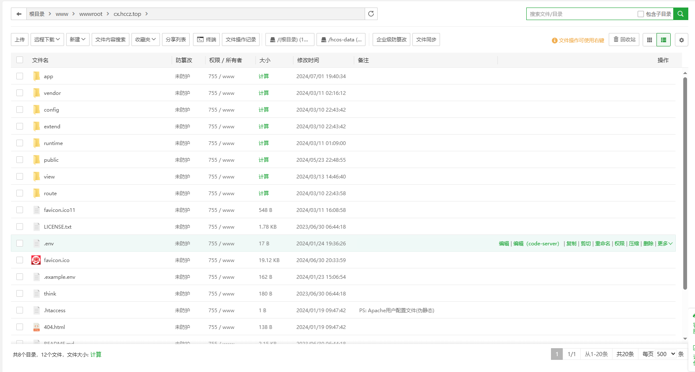Tick the select-all checkbox in header

click(20, 60)
